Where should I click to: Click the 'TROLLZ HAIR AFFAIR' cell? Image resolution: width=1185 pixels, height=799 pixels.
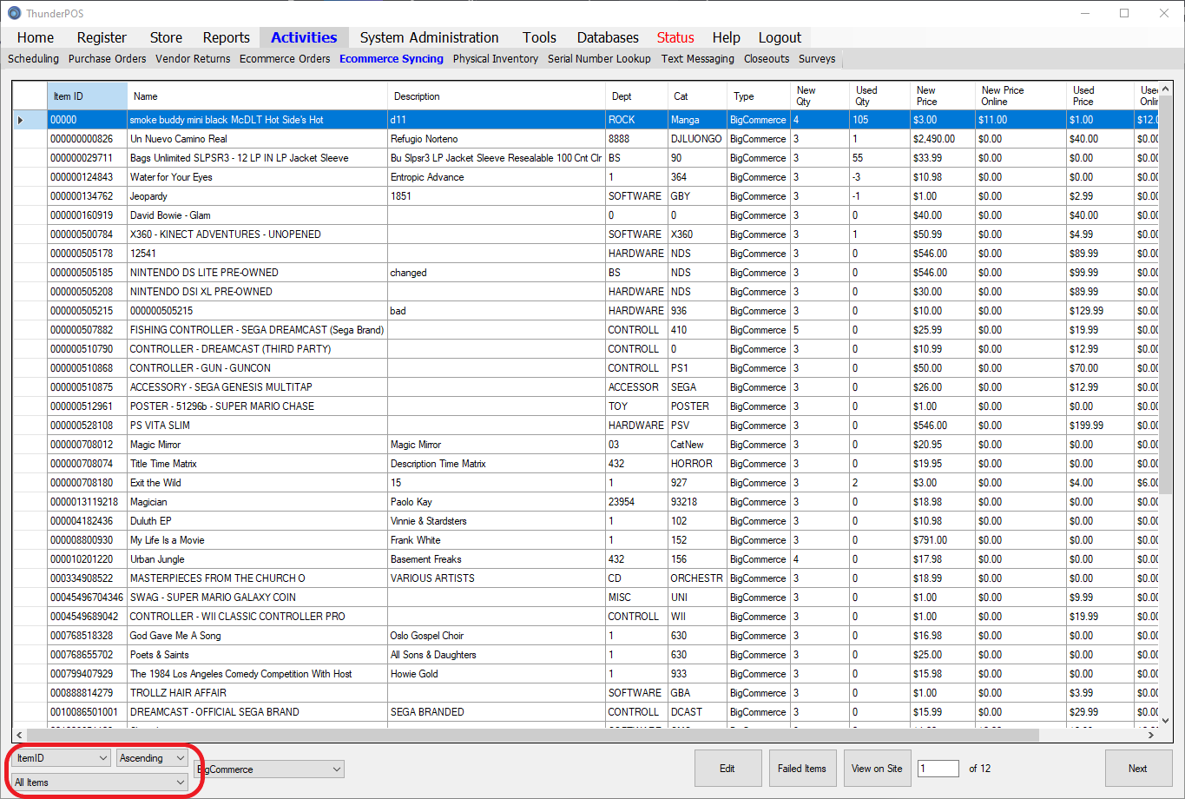[258, 693]
